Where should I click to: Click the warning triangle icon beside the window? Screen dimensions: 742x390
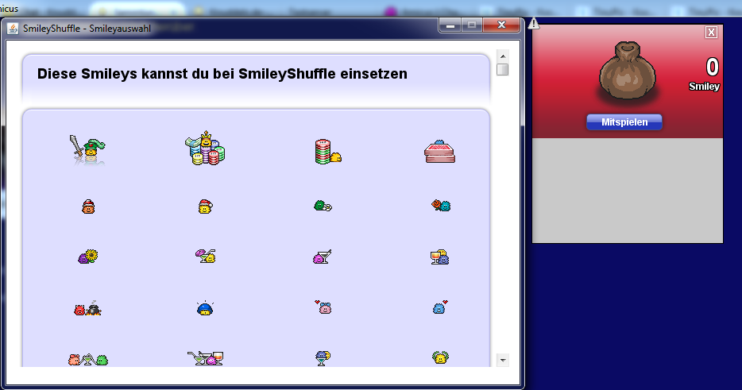(x=533, y=23)
